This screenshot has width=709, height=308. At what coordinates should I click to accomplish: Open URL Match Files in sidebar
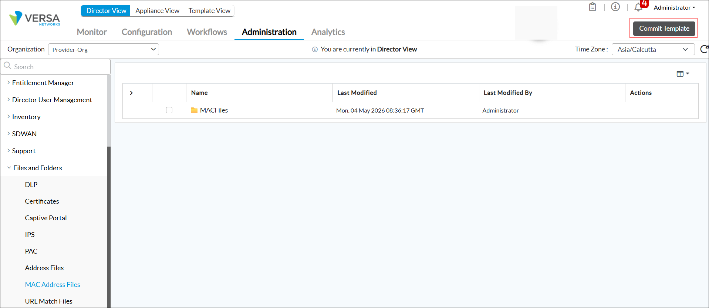pyautogui.click(x=48, y=301)
